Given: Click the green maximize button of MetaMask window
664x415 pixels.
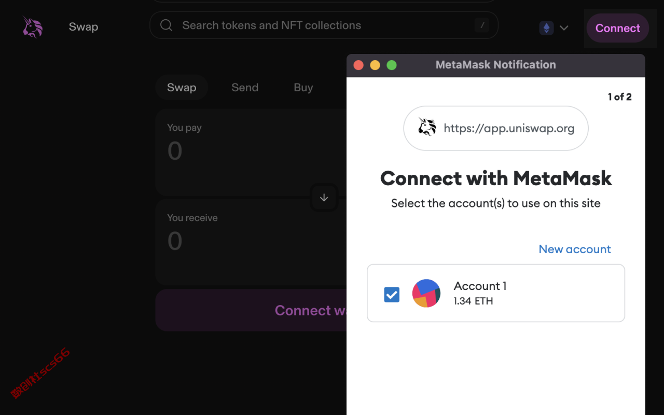Looking at the screenshot, I should pyautogui.click(x=392, y=65).
